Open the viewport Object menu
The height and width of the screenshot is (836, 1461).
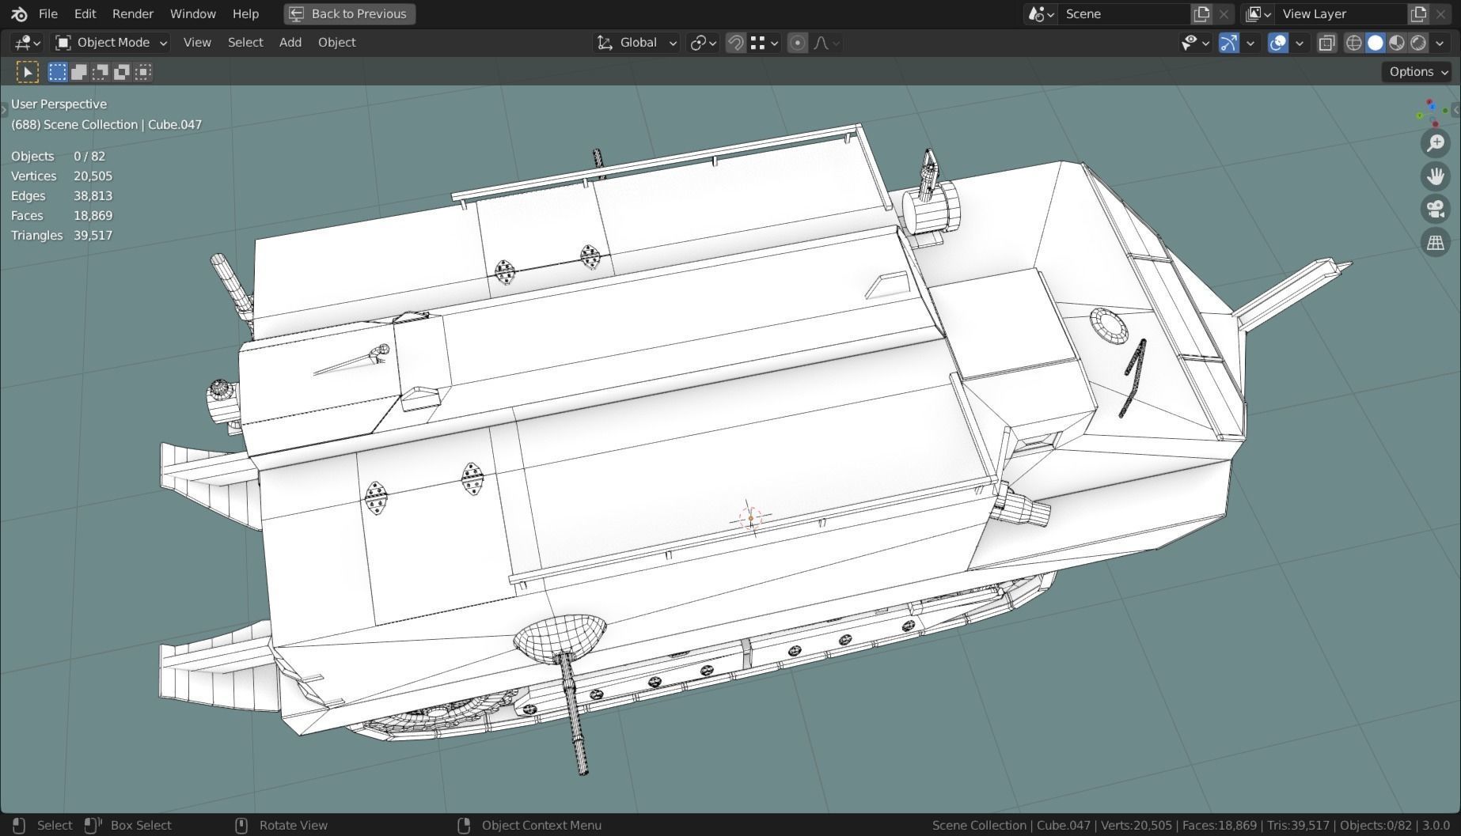[x=337, y=43]
